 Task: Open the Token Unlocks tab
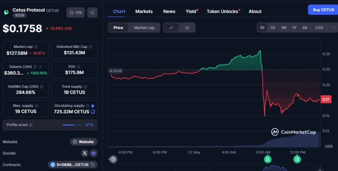(222, 11)
